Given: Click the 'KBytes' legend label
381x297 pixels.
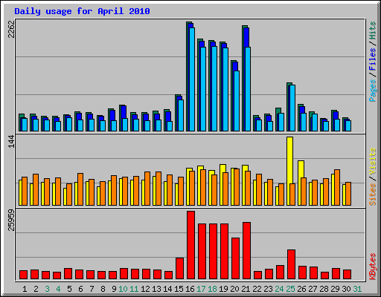Looking at the screenshot, I should click(373, 267).
